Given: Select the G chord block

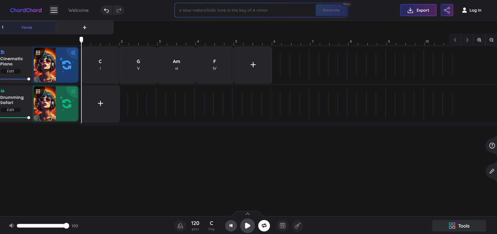Looking at the screenshot, I should [138, 65].
